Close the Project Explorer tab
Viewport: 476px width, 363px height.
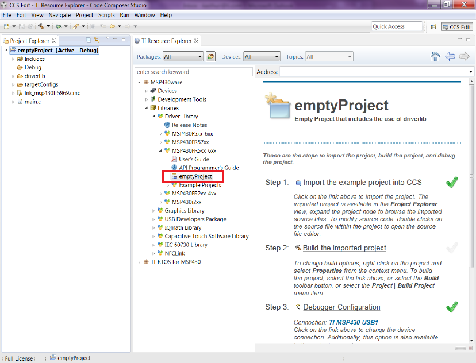tap(54, 40)
